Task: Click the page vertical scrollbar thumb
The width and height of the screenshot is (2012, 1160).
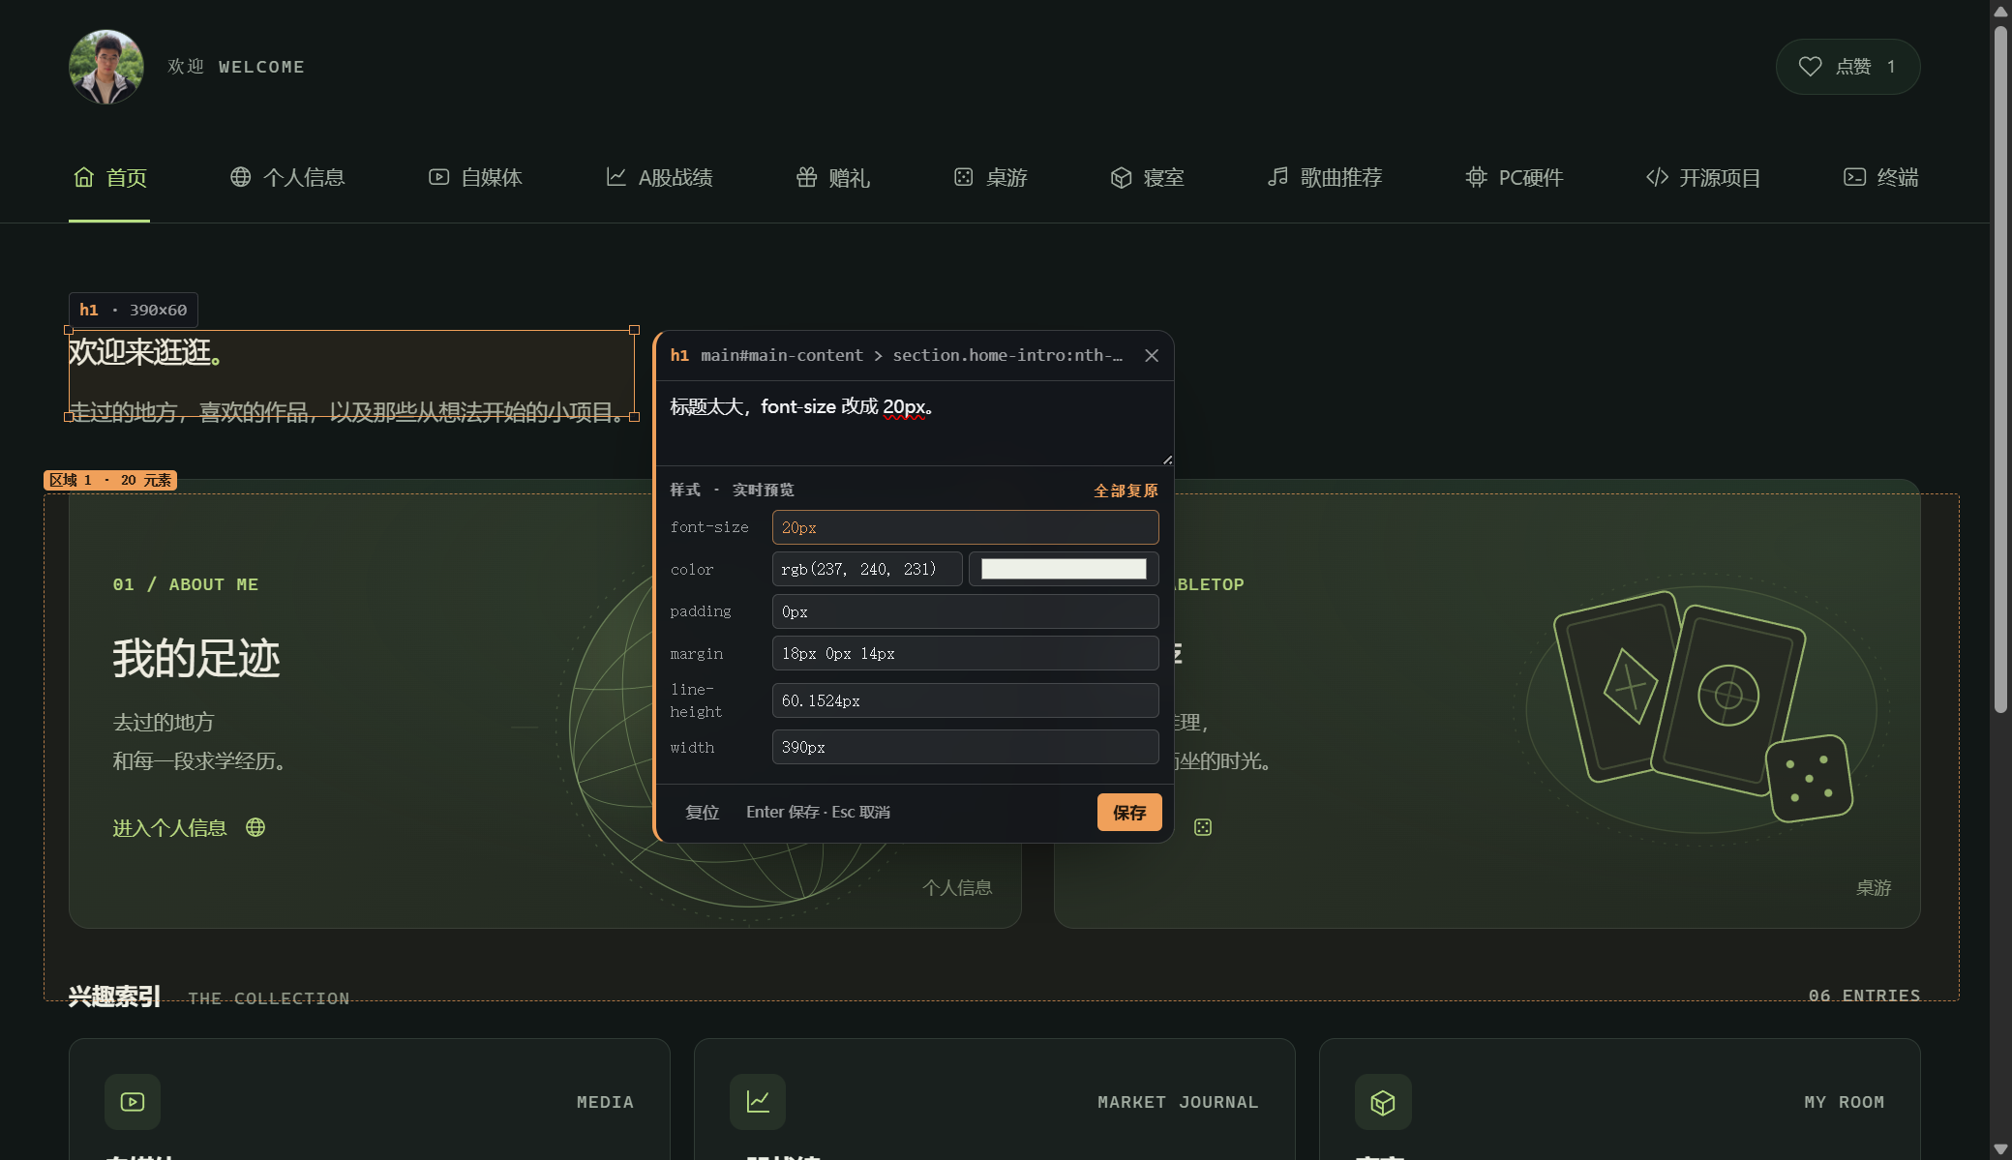Action: tap(2000, 368)
